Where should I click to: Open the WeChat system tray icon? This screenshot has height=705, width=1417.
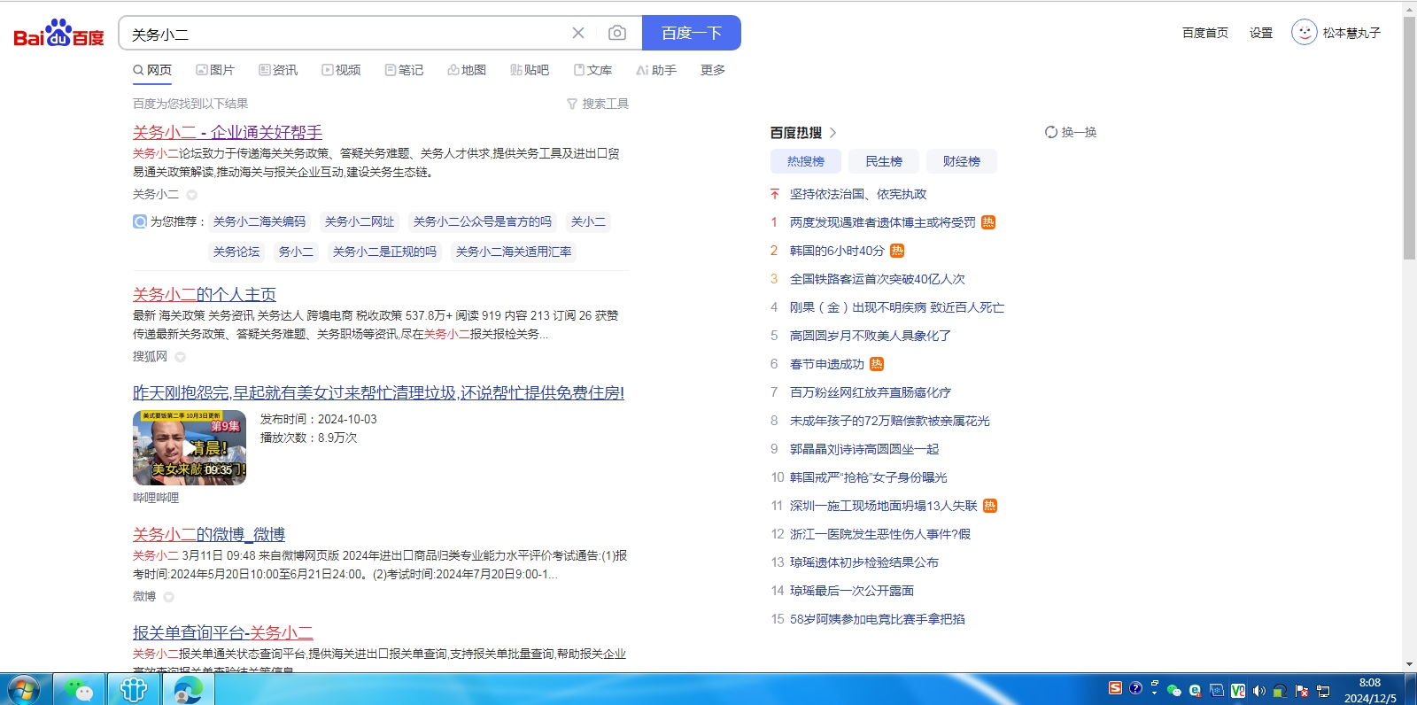1174,690
